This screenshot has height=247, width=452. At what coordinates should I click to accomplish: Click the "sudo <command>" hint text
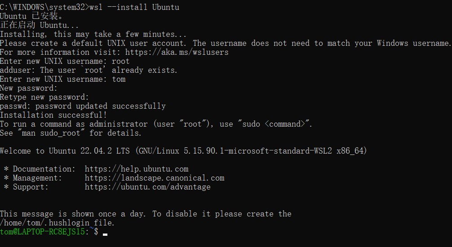coord(277,124)
